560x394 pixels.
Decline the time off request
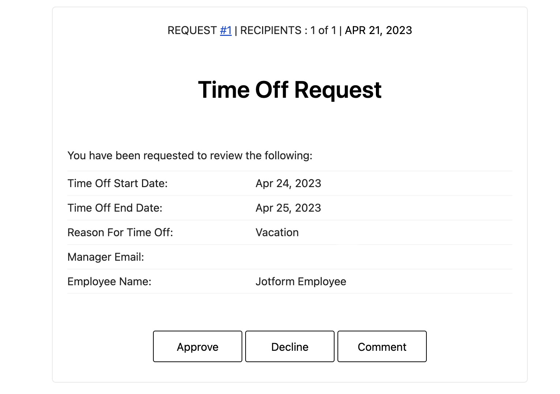click(x=290, y=346)
